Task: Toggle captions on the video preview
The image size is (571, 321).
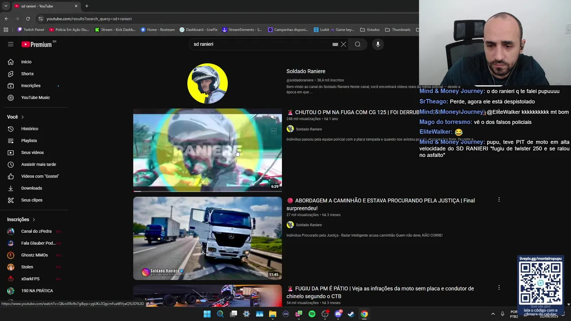Action: click(273, 131)
